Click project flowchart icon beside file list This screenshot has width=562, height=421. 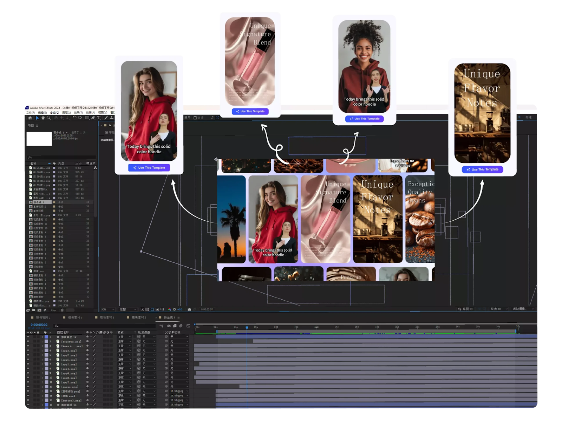click(x=95, y=168)
